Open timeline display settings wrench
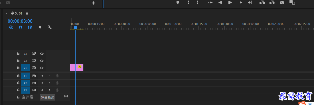The width and height of the screenshot is (314, 105). (50, 27)
